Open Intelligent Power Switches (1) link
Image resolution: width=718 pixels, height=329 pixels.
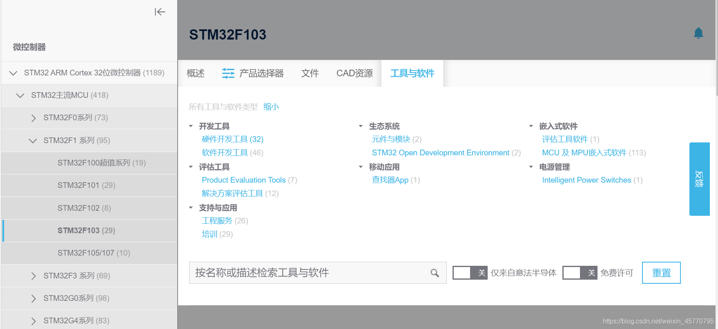click(592, 180)
